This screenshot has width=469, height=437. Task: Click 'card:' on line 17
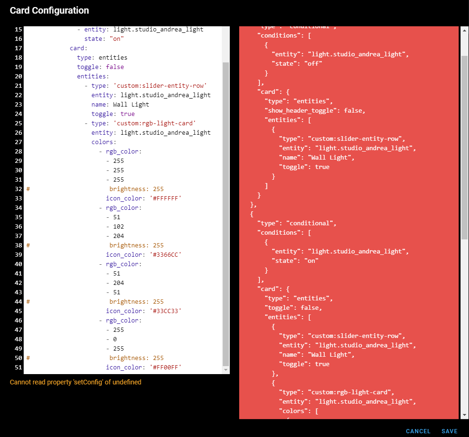[x=78, y=48]
